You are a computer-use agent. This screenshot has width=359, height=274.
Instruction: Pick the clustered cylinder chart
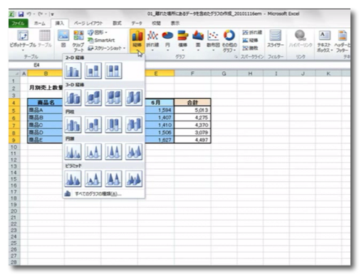[x=73, y=124]
